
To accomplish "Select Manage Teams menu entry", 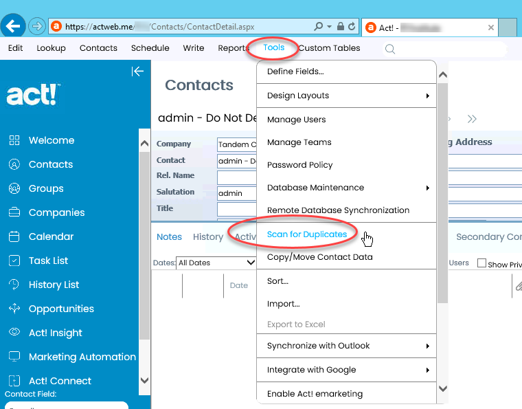I will point(299,142).
